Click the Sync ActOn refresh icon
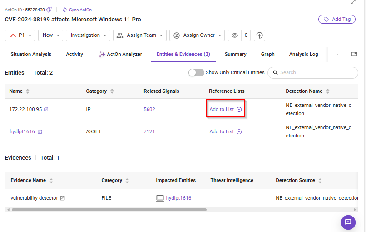The width and height of the screenshot is (366, 232). pos(64,10)
